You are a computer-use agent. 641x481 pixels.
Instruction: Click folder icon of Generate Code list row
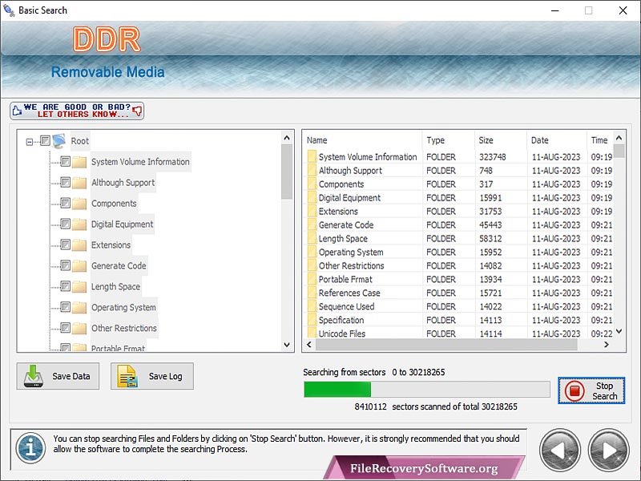tap(312, 224)
